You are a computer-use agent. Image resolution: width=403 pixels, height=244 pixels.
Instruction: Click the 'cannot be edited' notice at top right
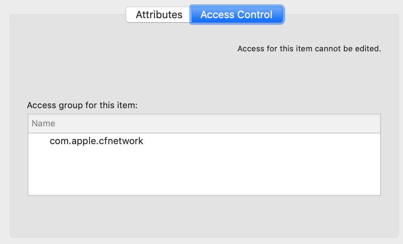click(x=309, y=49)
